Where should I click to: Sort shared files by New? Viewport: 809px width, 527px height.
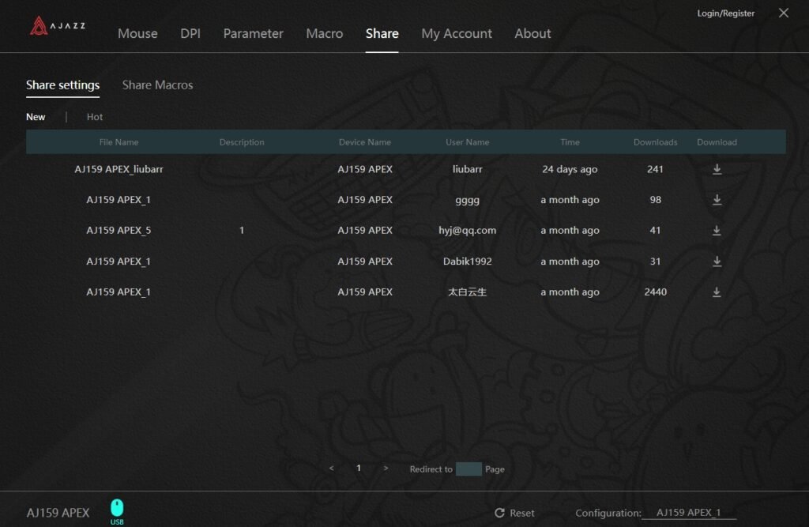[36, 117]
